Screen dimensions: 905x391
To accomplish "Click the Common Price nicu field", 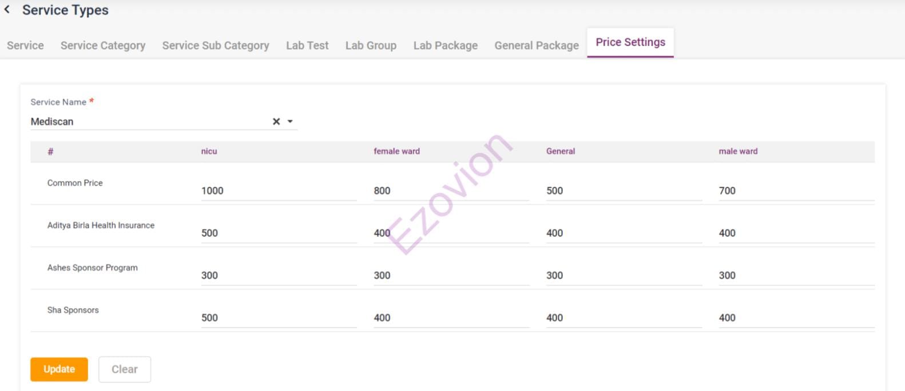I will pos(279,191).
